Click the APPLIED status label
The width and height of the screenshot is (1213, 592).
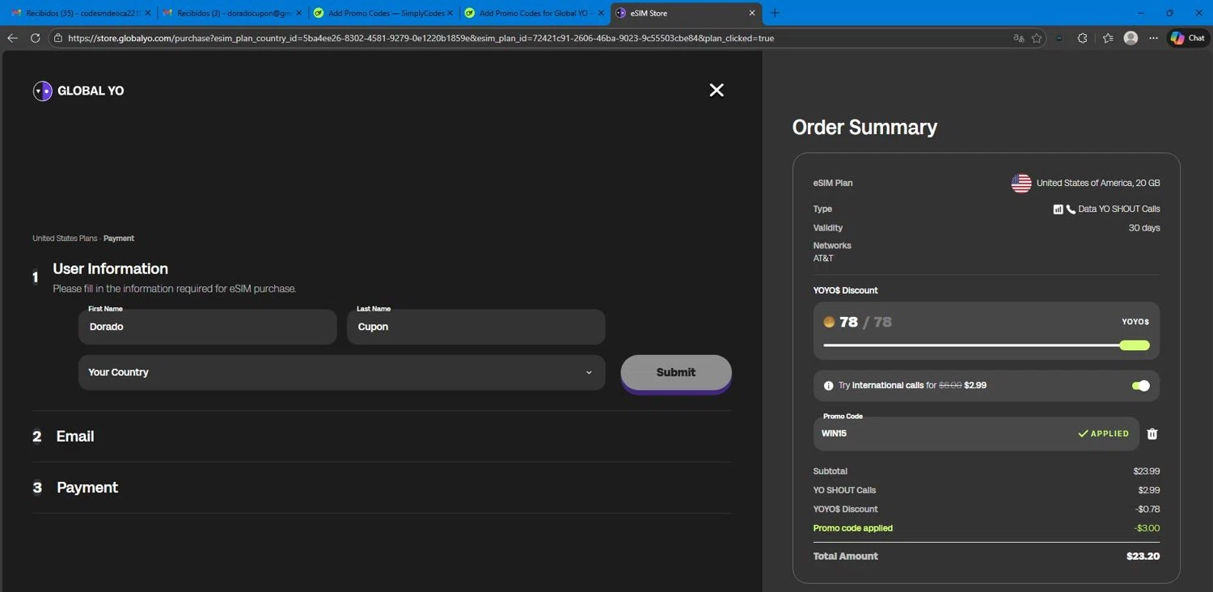click(x=1104, y=433)
